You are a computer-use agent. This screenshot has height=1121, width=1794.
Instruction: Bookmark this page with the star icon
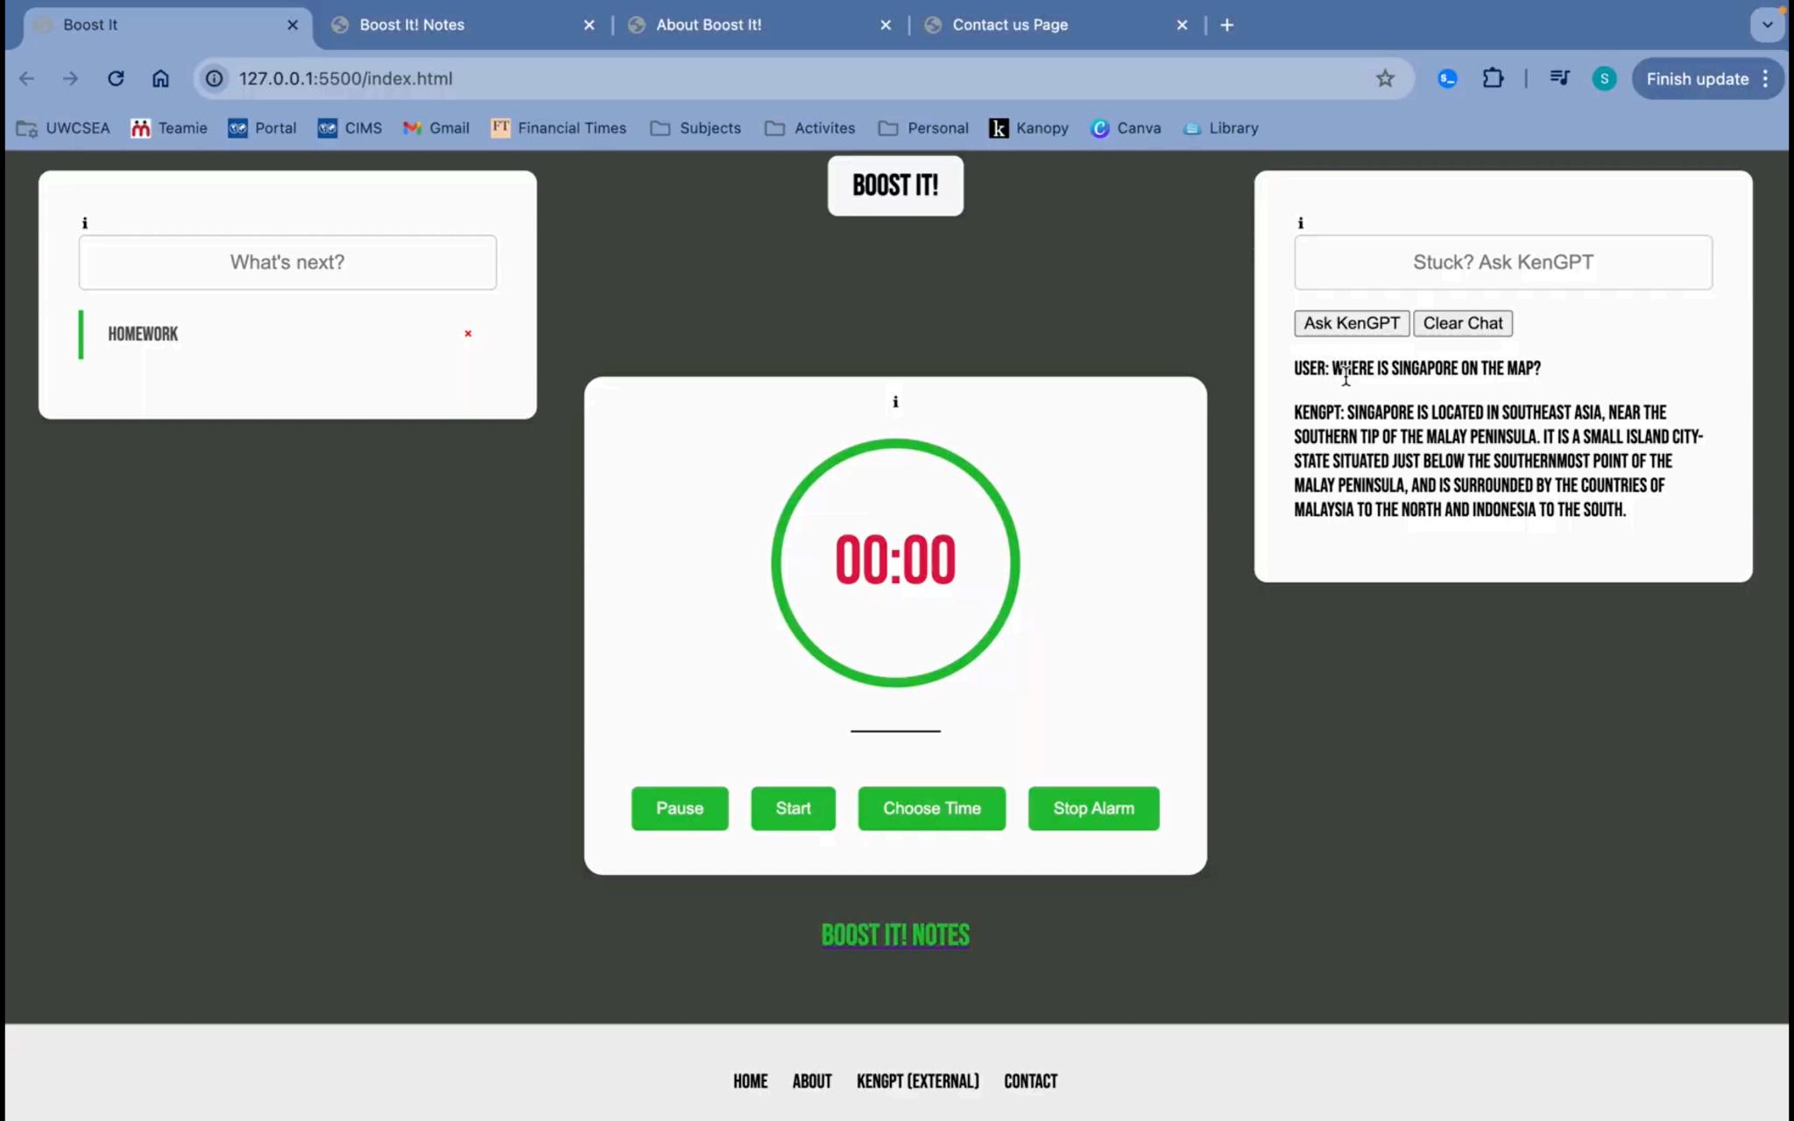pos(1385,79)
